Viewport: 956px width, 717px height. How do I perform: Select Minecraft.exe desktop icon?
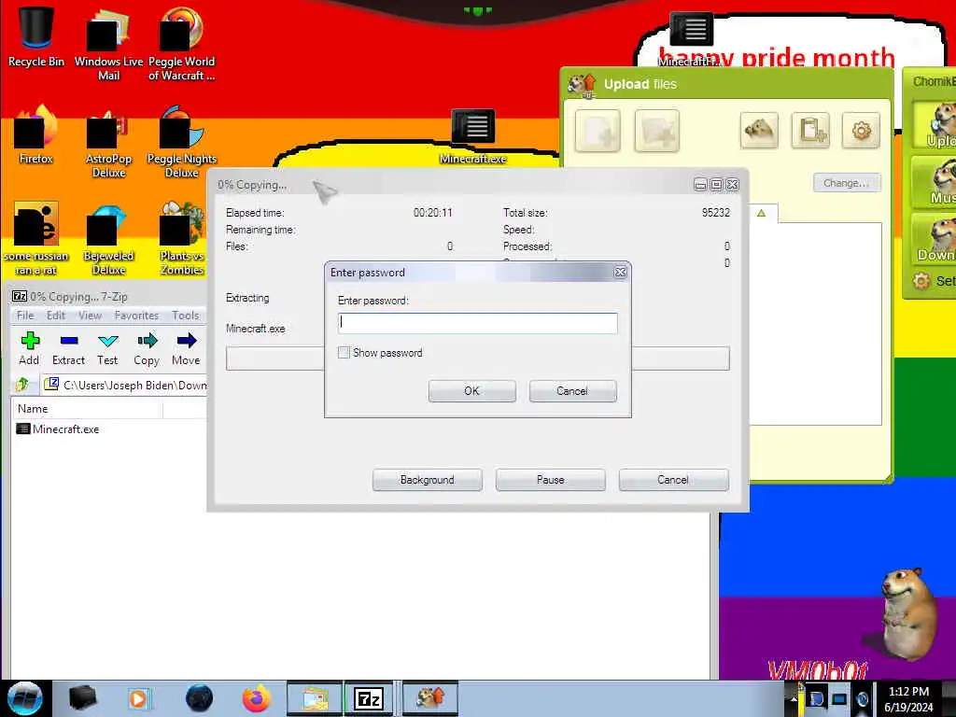coord(473,137)
